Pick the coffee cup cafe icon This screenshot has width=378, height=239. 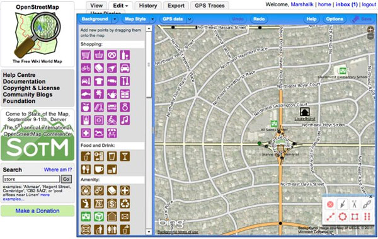pyautogui.click(x=99, y=170)
